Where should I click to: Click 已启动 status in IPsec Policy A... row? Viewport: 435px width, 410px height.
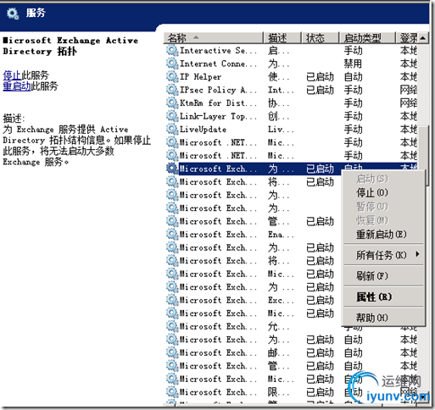pyautogui.click(x=320, y=90)
